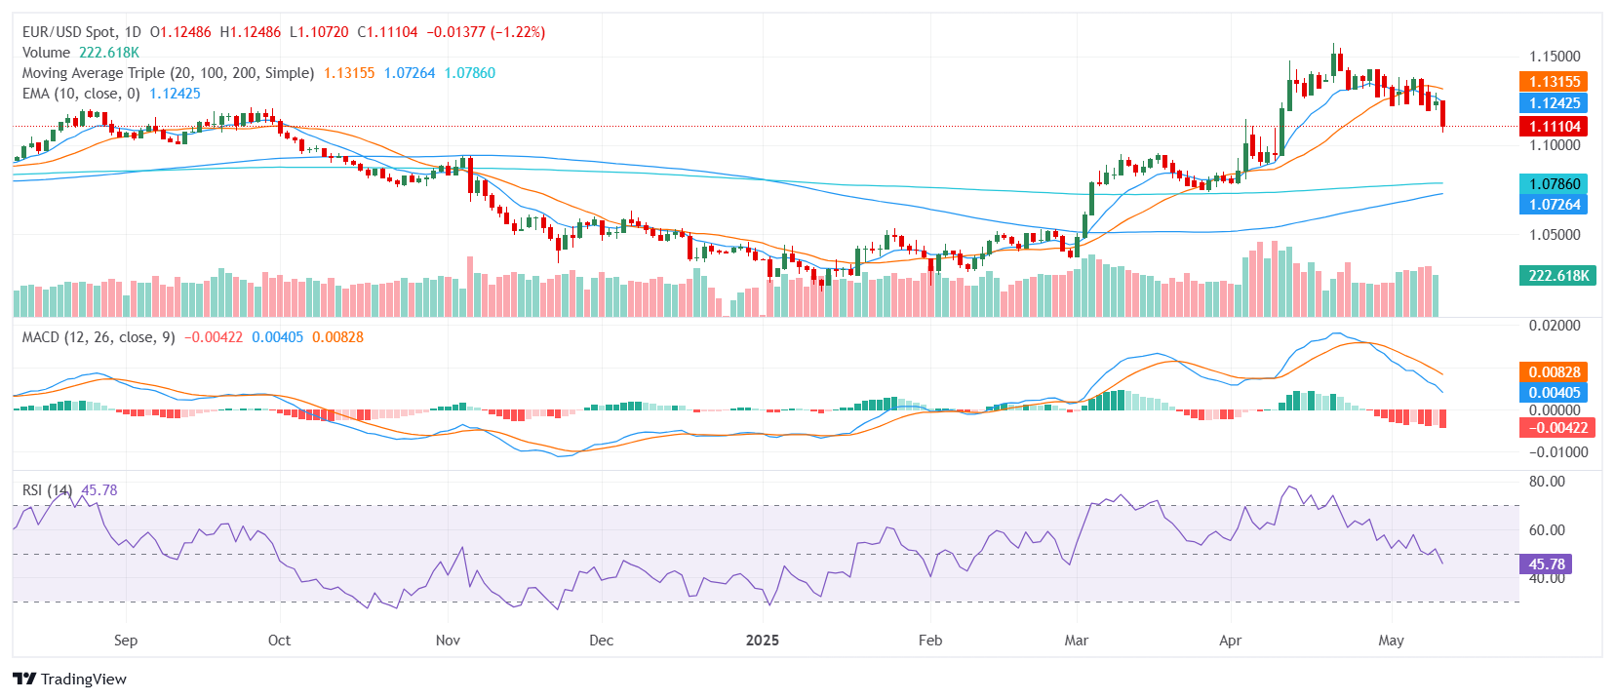Select the MACD (12, 26, close, 9) label
This screenshot has width=1615, height=700.
98,337
